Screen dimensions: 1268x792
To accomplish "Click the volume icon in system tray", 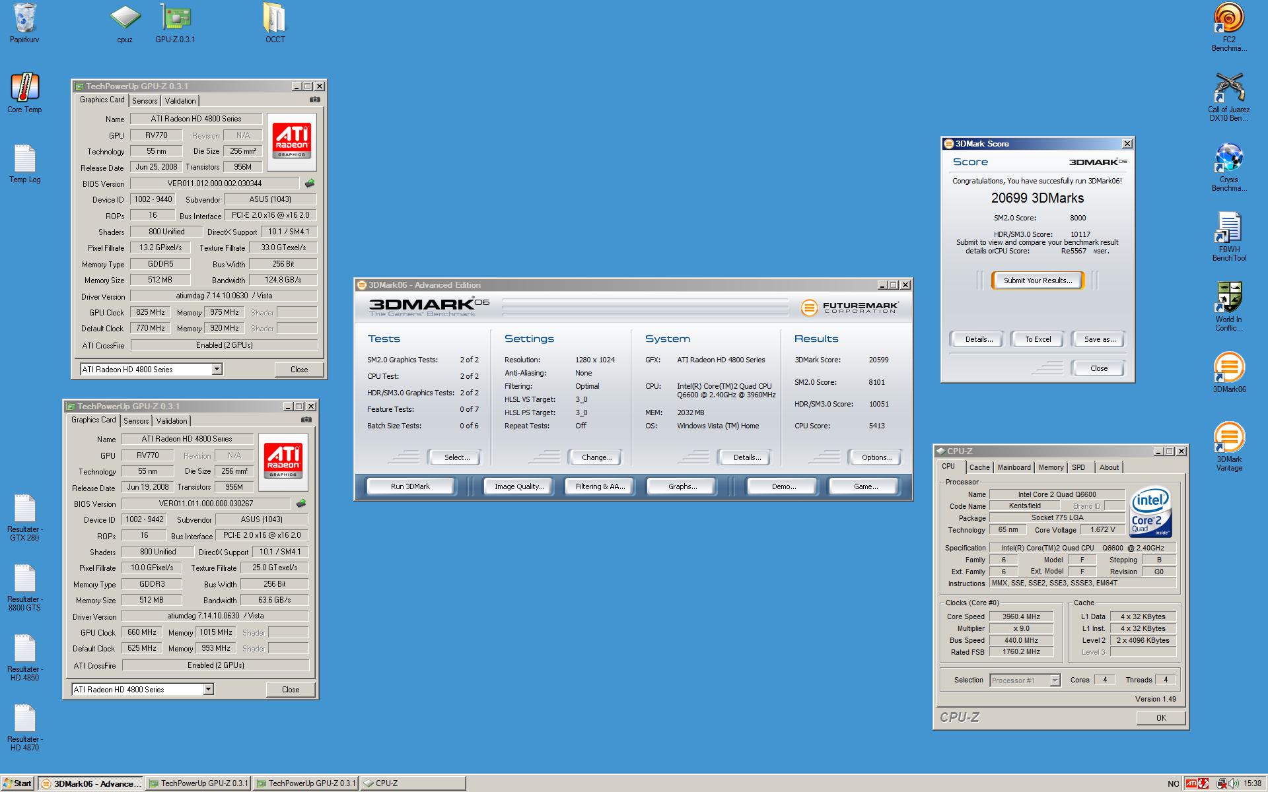I will point(1232,783).
